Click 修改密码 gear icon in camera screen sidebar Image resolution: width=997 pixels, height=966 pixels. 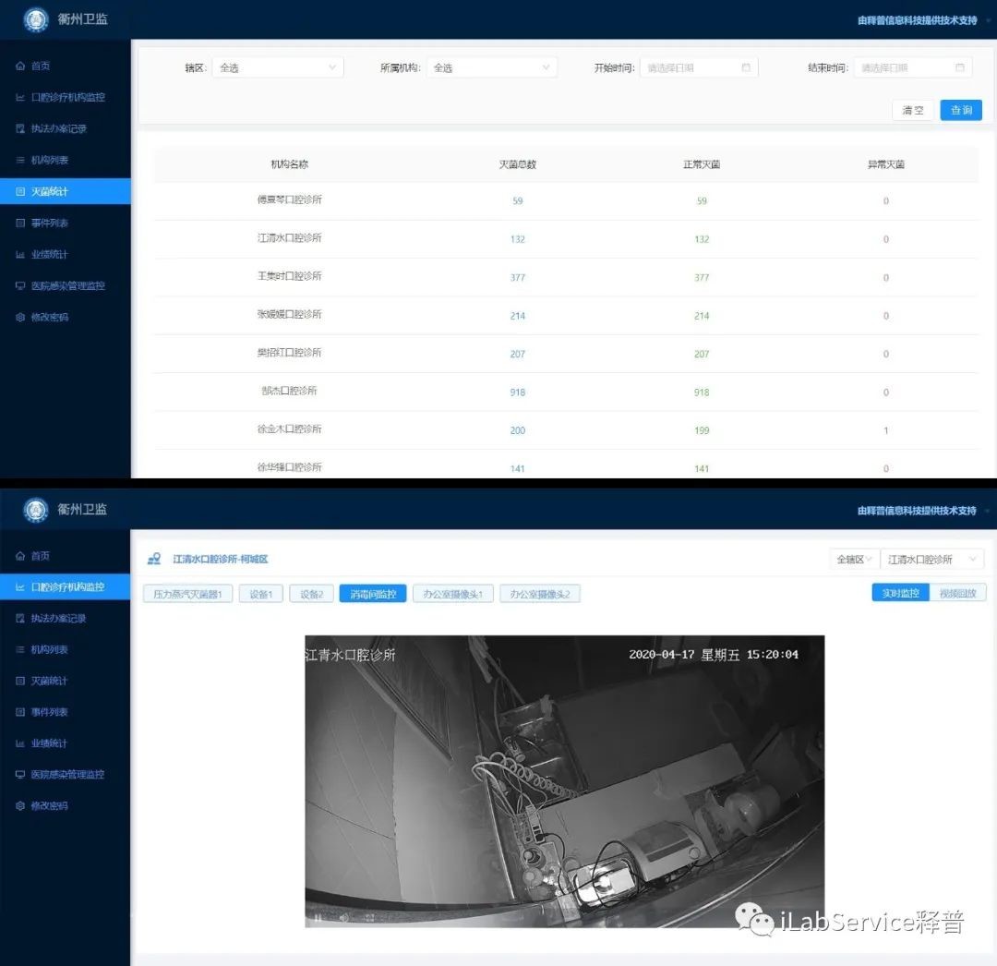(20, 805)
